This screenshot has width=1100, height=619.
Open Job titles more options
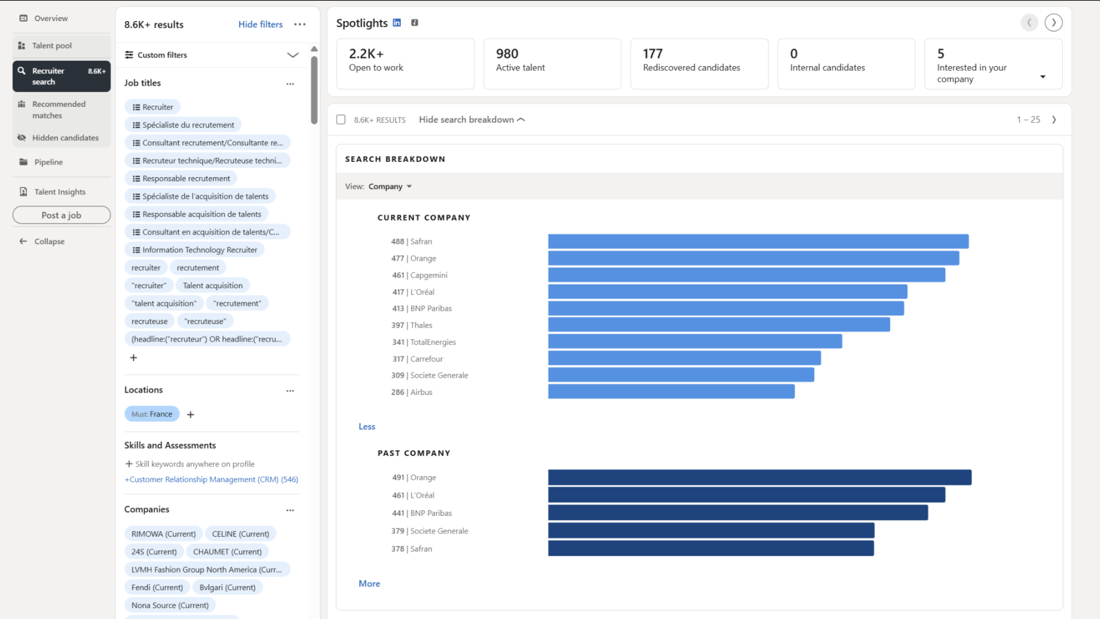pos(290,84)
